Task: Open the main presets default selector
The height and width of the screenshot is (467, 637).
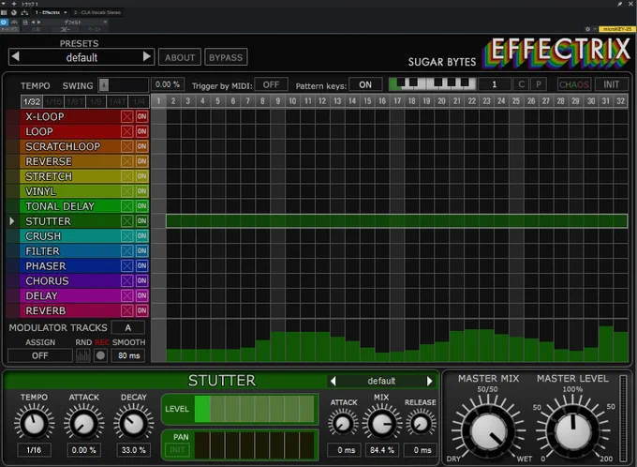Action: pos(81,57)
